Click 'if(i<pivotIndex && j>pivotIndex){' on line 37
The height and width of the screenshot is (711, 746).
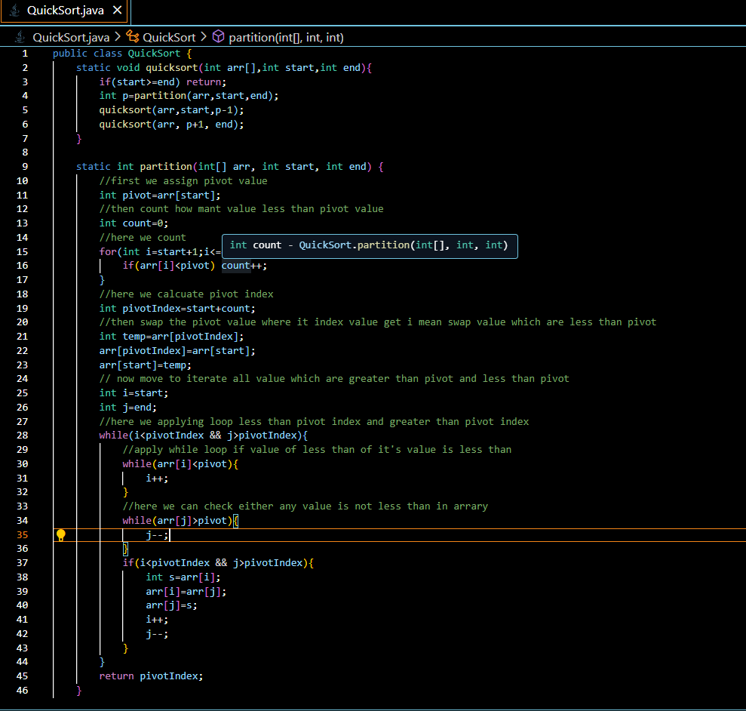pyautogui.click(x=219, y=563)
